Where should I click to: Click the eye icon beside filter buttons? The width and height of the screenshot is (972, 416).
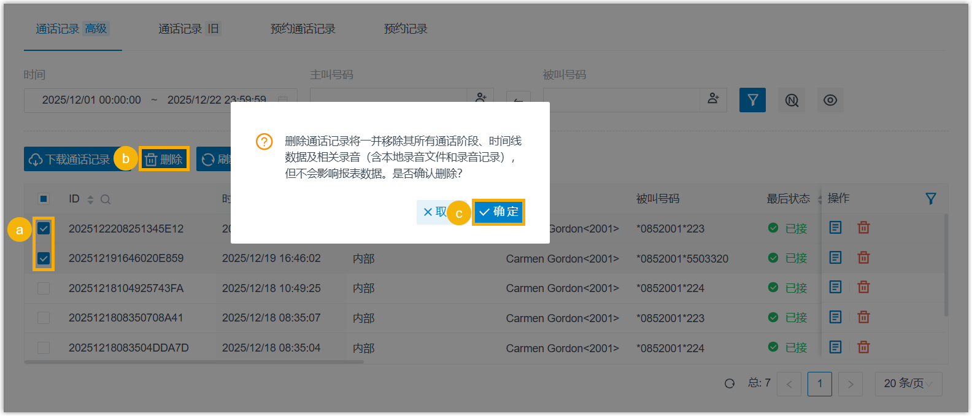[830, 100]
